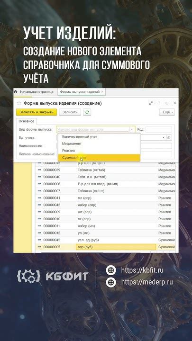Select the row 000000045 усл. ед (руб)
Image resolution: width=192 pixels, height=341 pixels.
point(106,240)
